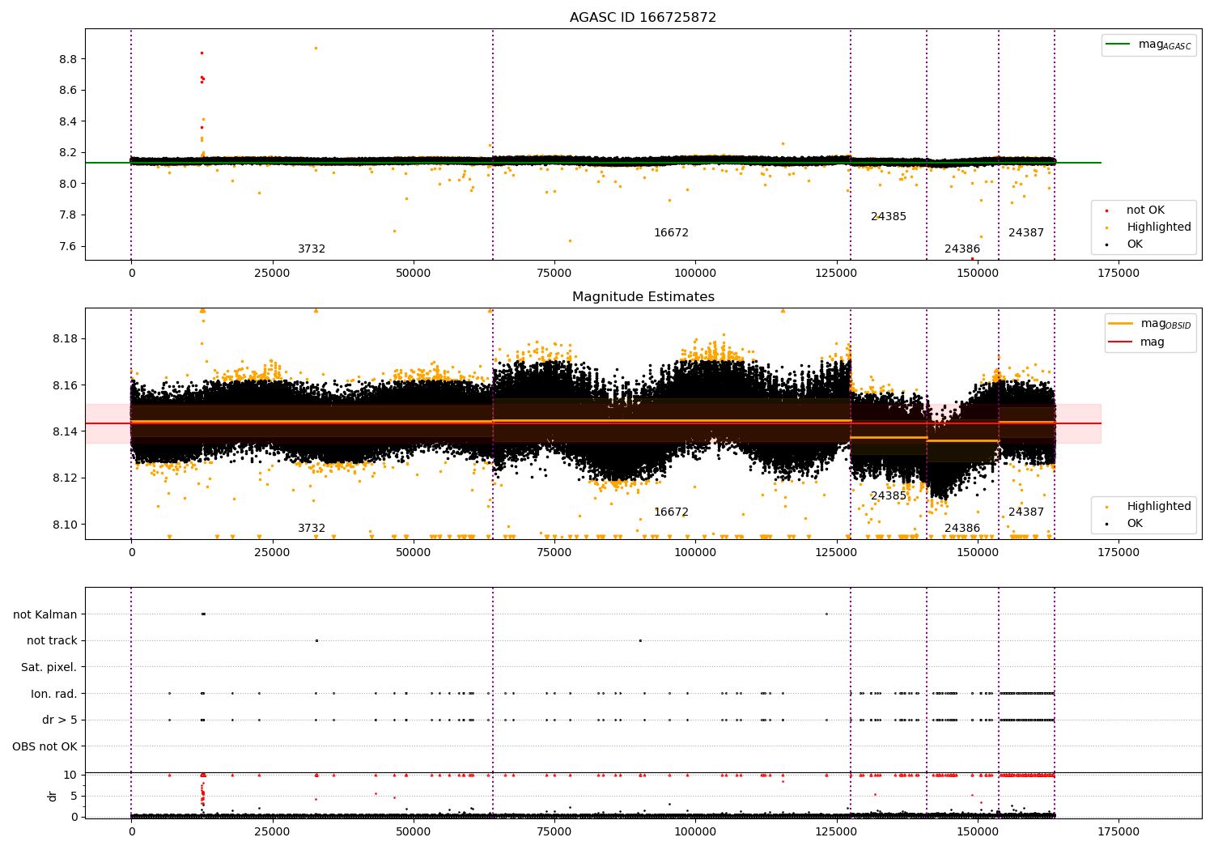The height and width of the screenshot is (850, 1214).
Task: Click the orange mag OBSID legend line
Action: click(1121, 324)
